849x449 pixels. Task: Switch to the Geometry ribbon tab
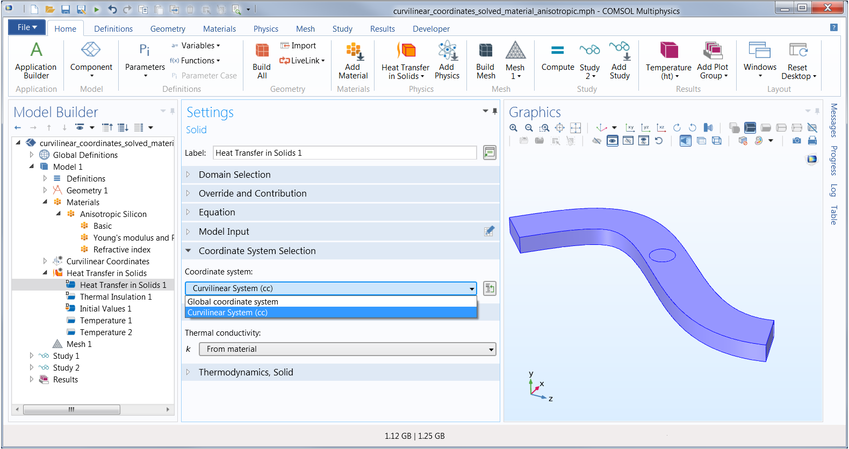(x=168, y=29)
